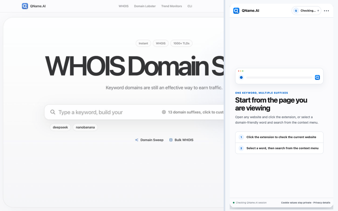Click step 2 search from context menu

tap(279, 148)
